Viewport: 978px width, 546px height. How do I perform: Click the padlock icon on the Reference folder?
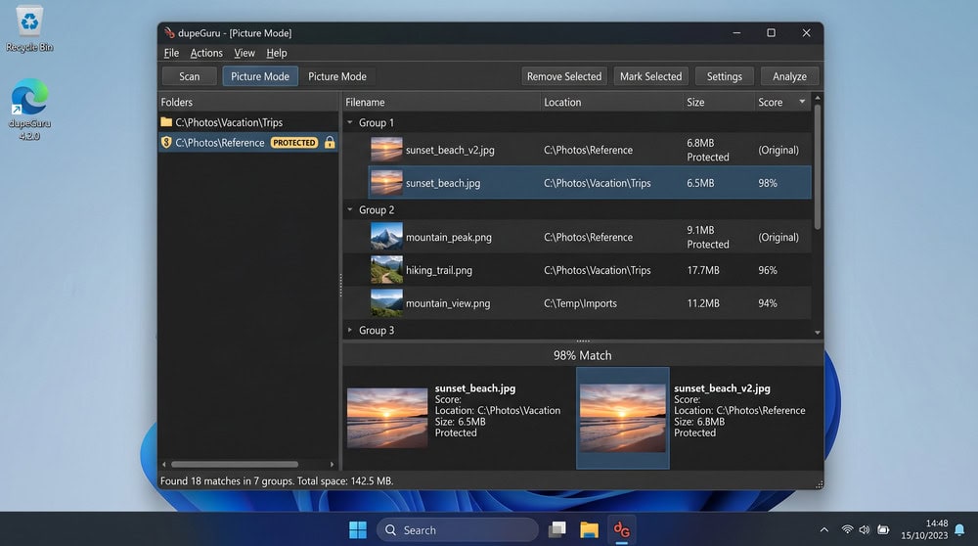[330, 142]
